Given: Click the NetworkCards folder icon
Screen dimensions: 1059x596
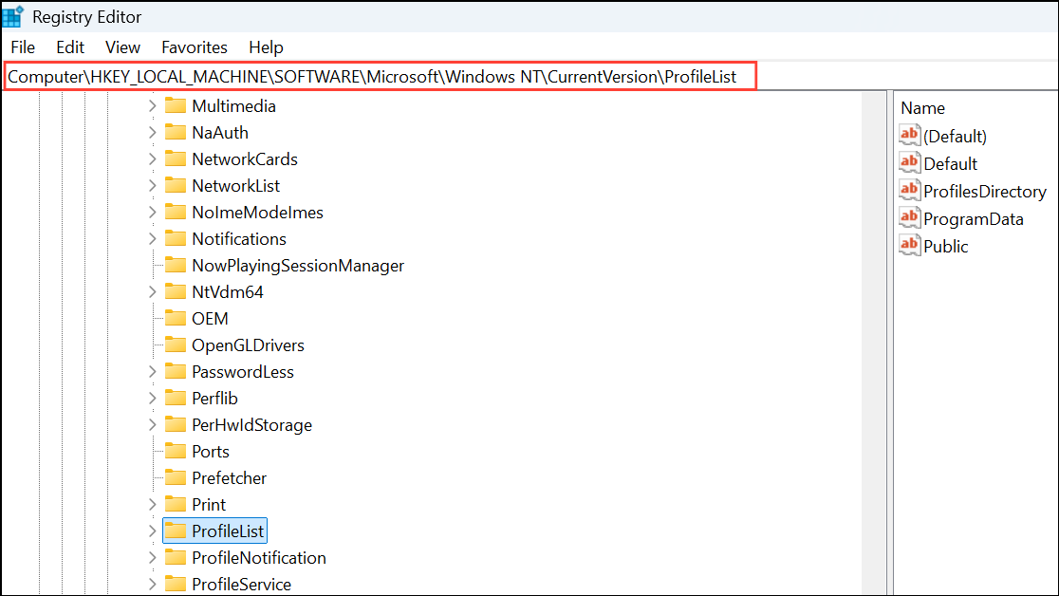Looking at the screenshot, I should tap(176, 158).
